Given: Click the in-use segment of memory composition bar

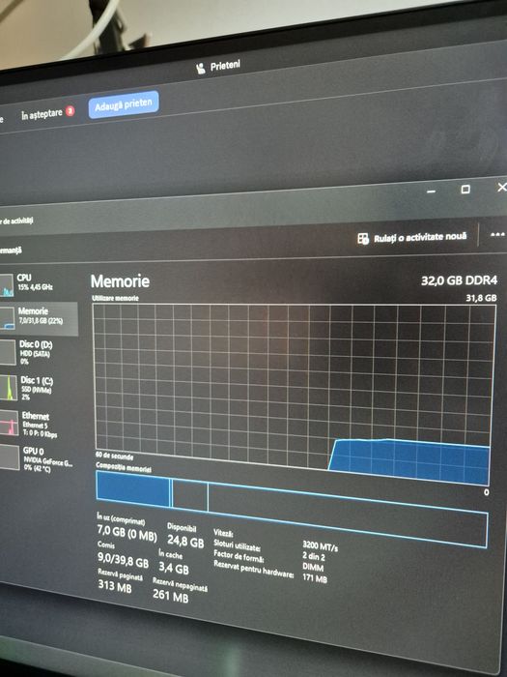Looking at the screenshot, I should [133, 489].
